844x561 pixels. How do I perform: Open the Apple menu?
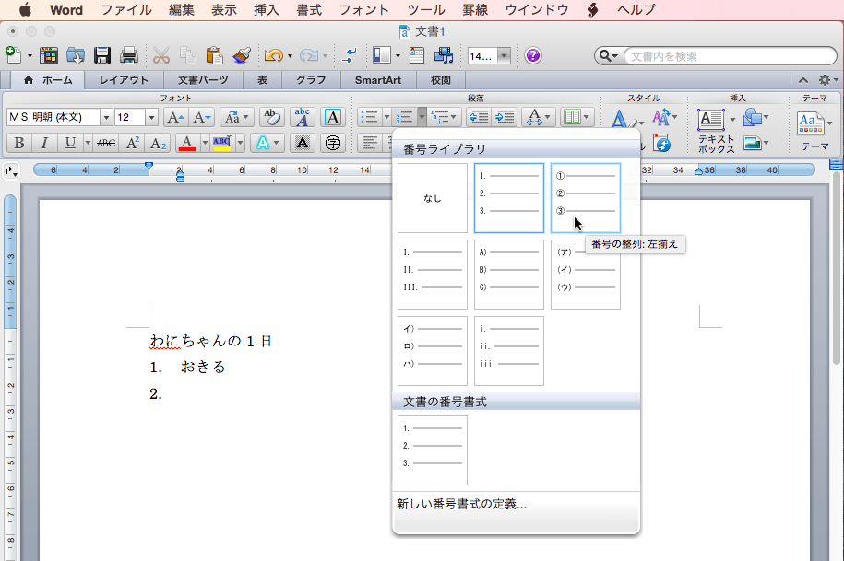(x=25, y=9)
